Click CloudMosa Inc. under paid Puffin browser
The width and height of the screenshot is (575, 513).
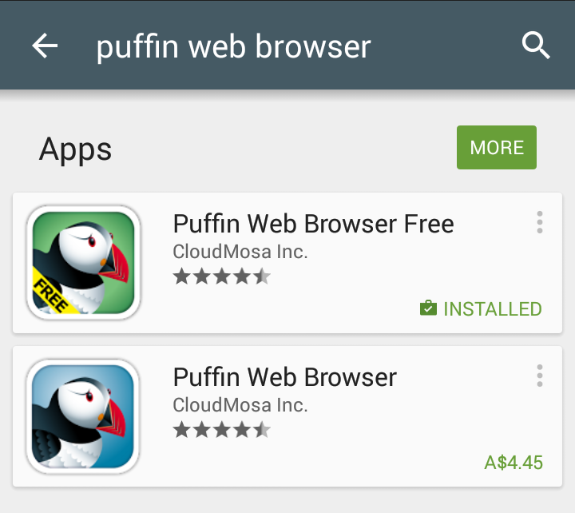pyautogui.click(x=240, y=405)
